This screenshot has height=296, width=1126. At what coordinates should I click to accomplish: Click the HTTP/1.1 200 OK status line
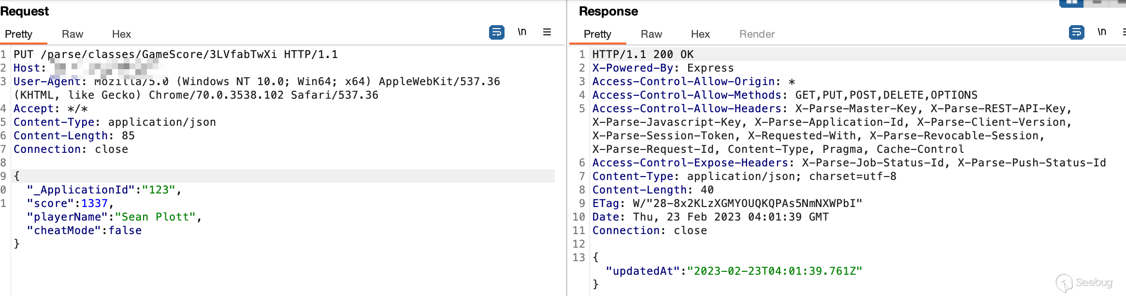(643, 54)
